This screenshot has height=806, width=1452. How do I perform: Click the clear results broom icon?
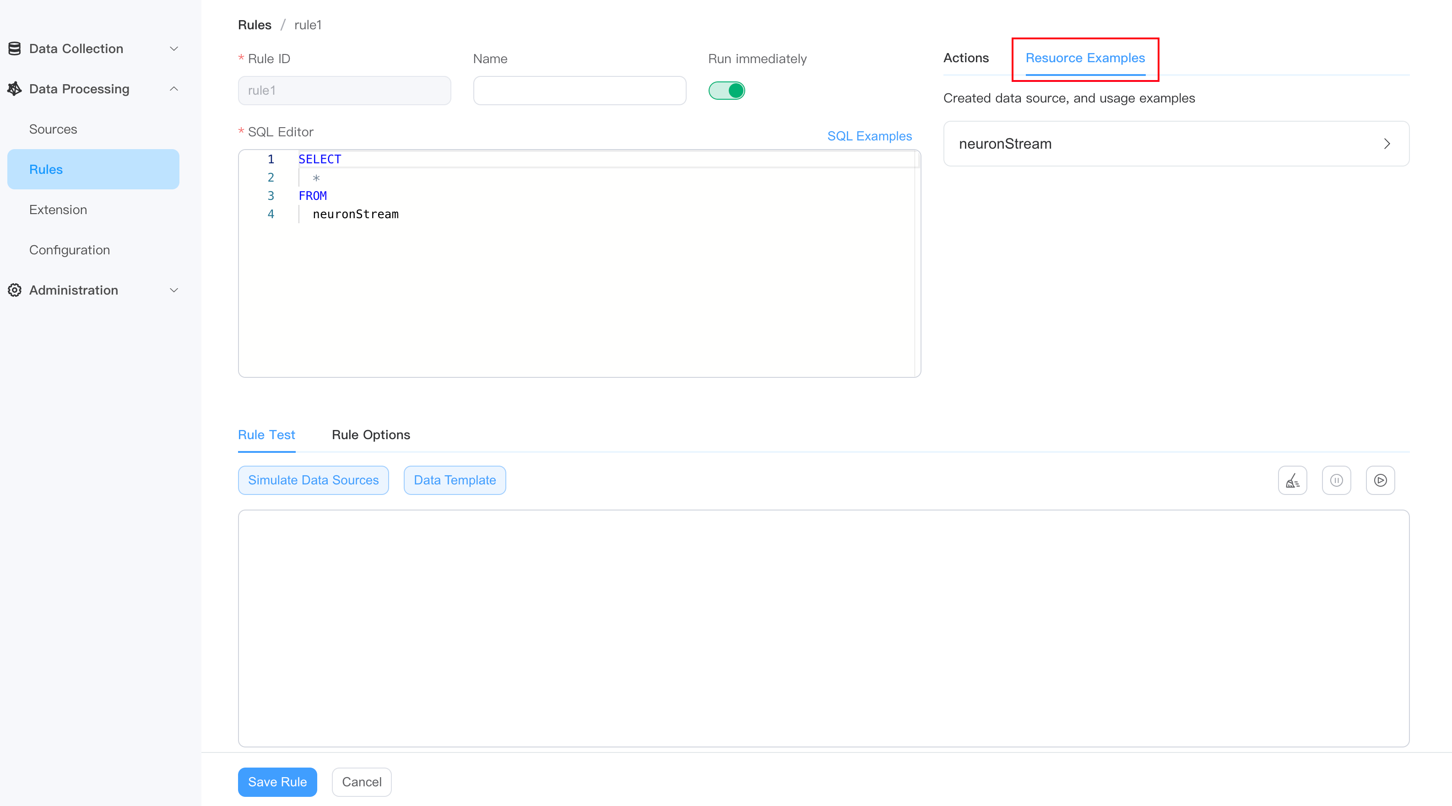pos(1292,480)
